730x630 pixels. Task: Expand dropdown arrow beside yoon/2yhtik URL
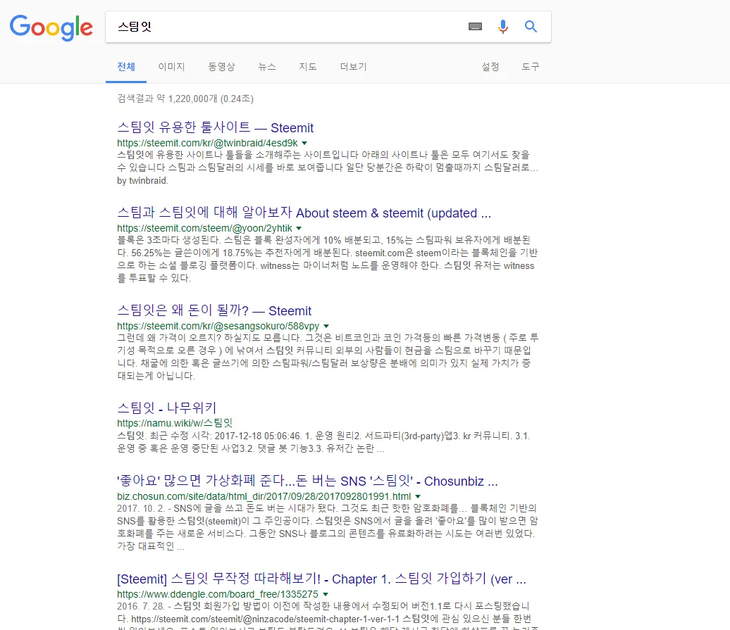coord(299,228)
